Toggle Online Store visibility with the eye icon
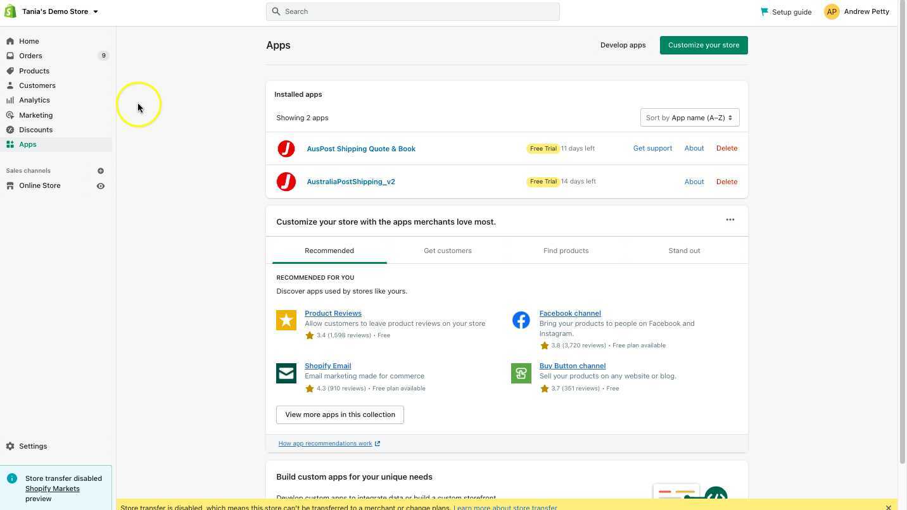907x510 pixels. tap(100, 185)
